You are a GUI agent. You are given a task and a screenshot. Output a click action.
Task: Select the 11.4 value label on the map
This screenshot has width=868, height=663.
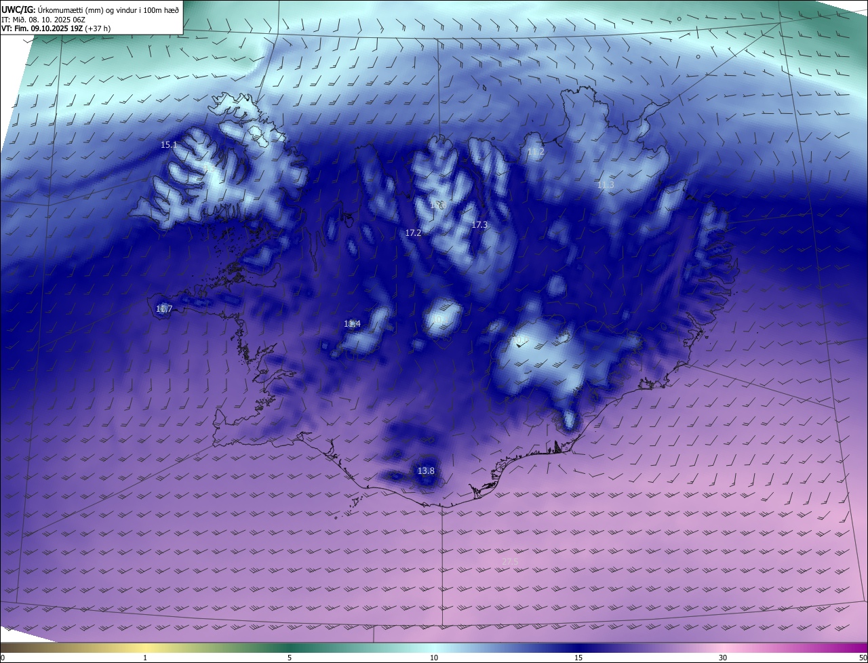coord(352,324)
